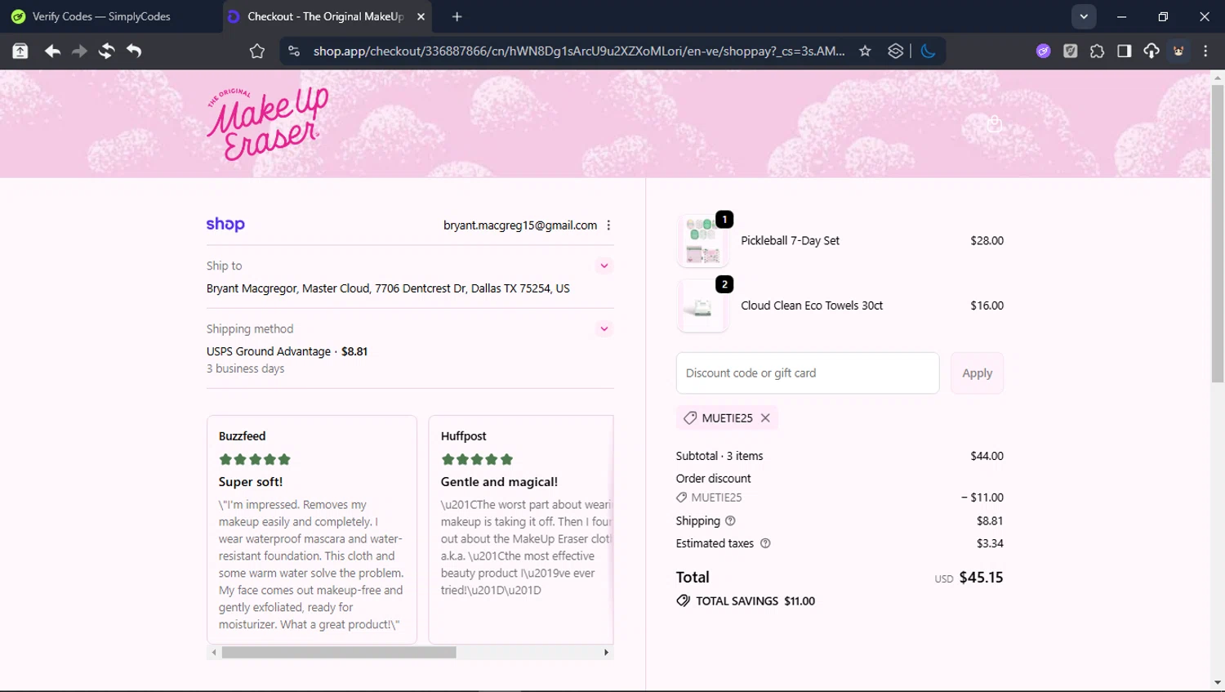
Task: Click the bookmark star left of address bar
Action: [257, 51]
